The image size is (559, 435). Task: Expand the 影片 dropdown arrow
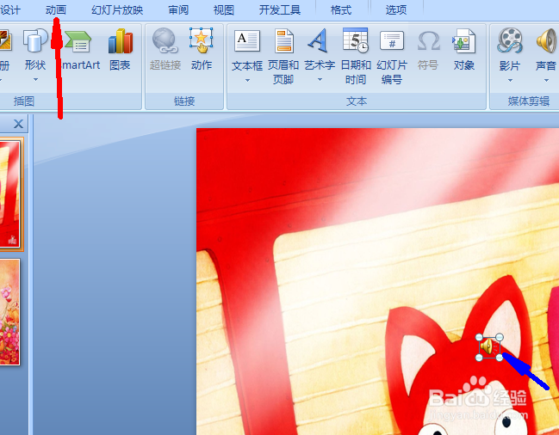tap(510, 81)
